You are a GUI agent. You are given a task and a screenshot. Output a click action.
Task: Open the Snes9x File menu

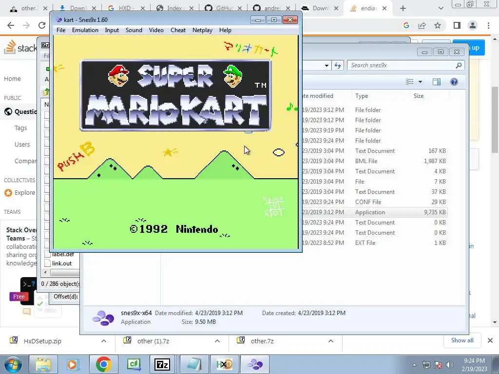(x=61, y=30)
